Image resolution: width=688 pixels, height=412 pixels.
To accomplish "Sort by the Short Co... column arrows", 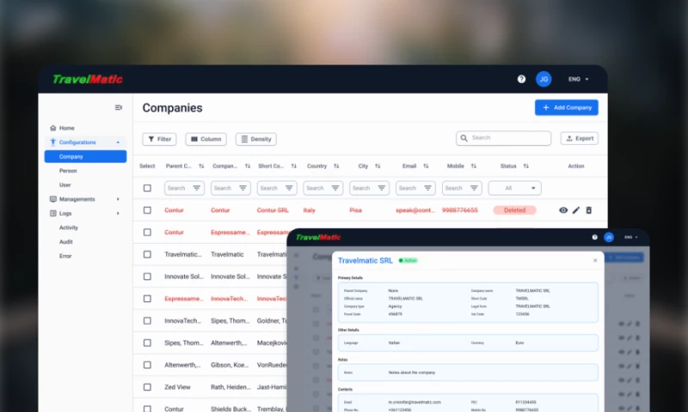I will point(294,166).
